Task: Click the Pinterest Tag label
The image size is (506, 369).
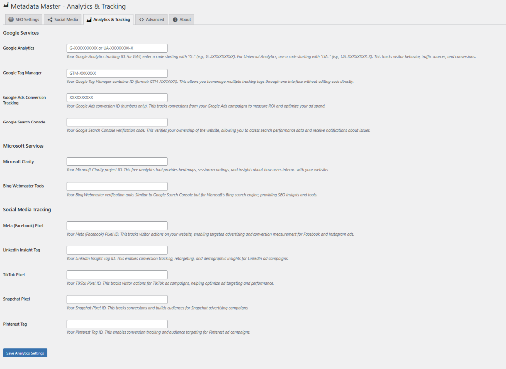Action: [15, 324]
